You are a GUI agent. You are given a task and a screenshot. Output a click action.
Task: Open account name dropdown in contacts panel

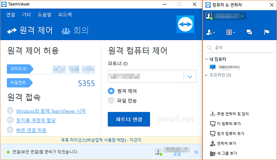(x=242, y=16)
